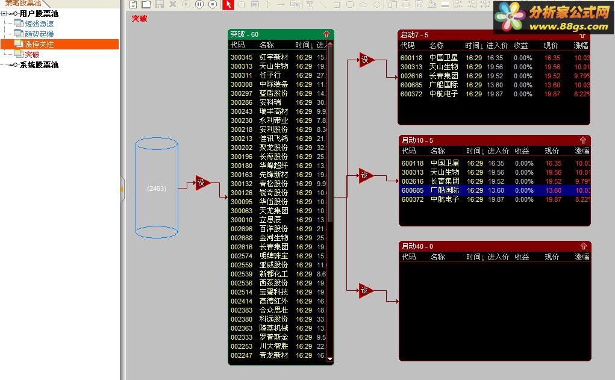615x380 pixels.
Task: Click the sidebar collapse handle on splitter
Action: 122,190
